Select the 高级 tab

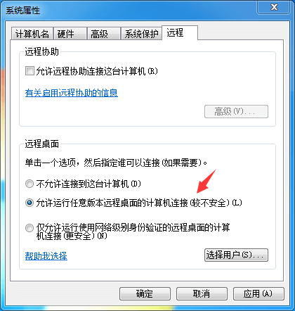tap(103, 34)
